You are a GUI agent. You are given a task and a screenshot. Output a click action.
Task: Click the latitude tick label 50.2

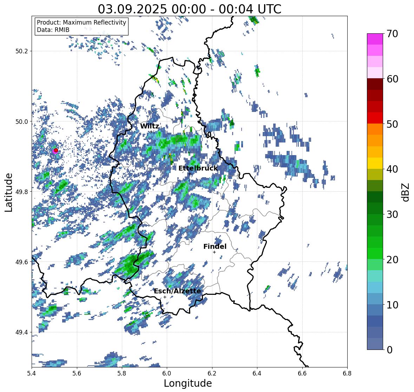point(22,51)
